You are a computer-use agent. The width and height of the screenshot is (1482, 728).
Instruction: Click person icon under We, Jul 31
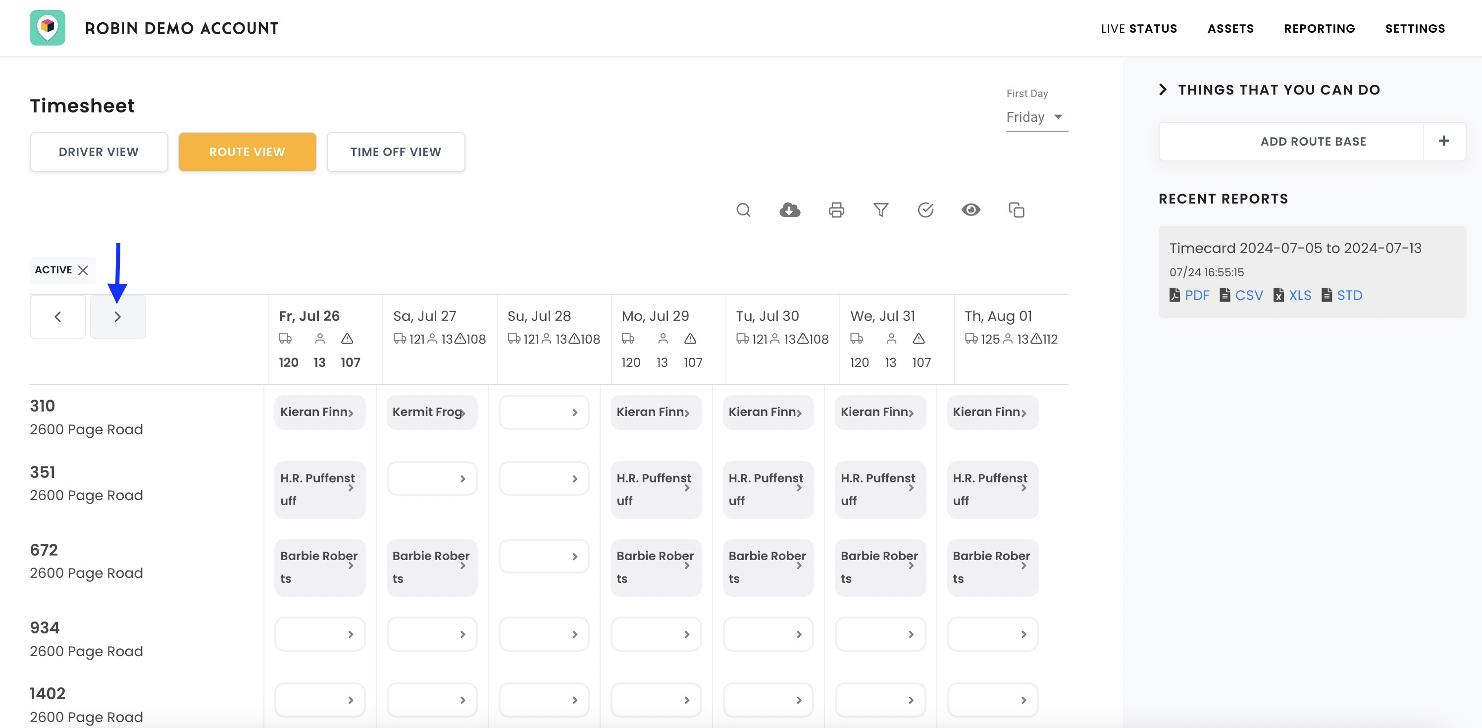coord(892,338)
